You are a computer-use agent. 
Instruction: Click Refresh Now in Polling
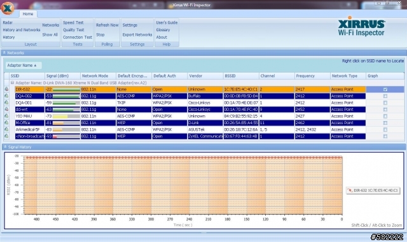[107, 25]
